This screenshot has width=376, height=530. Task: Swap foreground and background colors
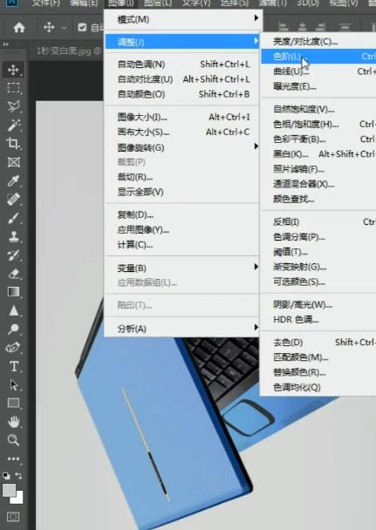point(18,476)
